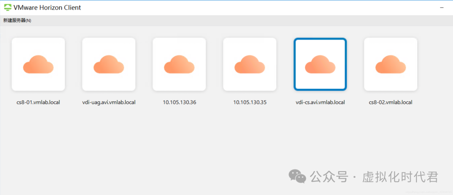Click the cs8-02.vmlab.local label text
Screen dimensions: 453x195
[391, 102]
